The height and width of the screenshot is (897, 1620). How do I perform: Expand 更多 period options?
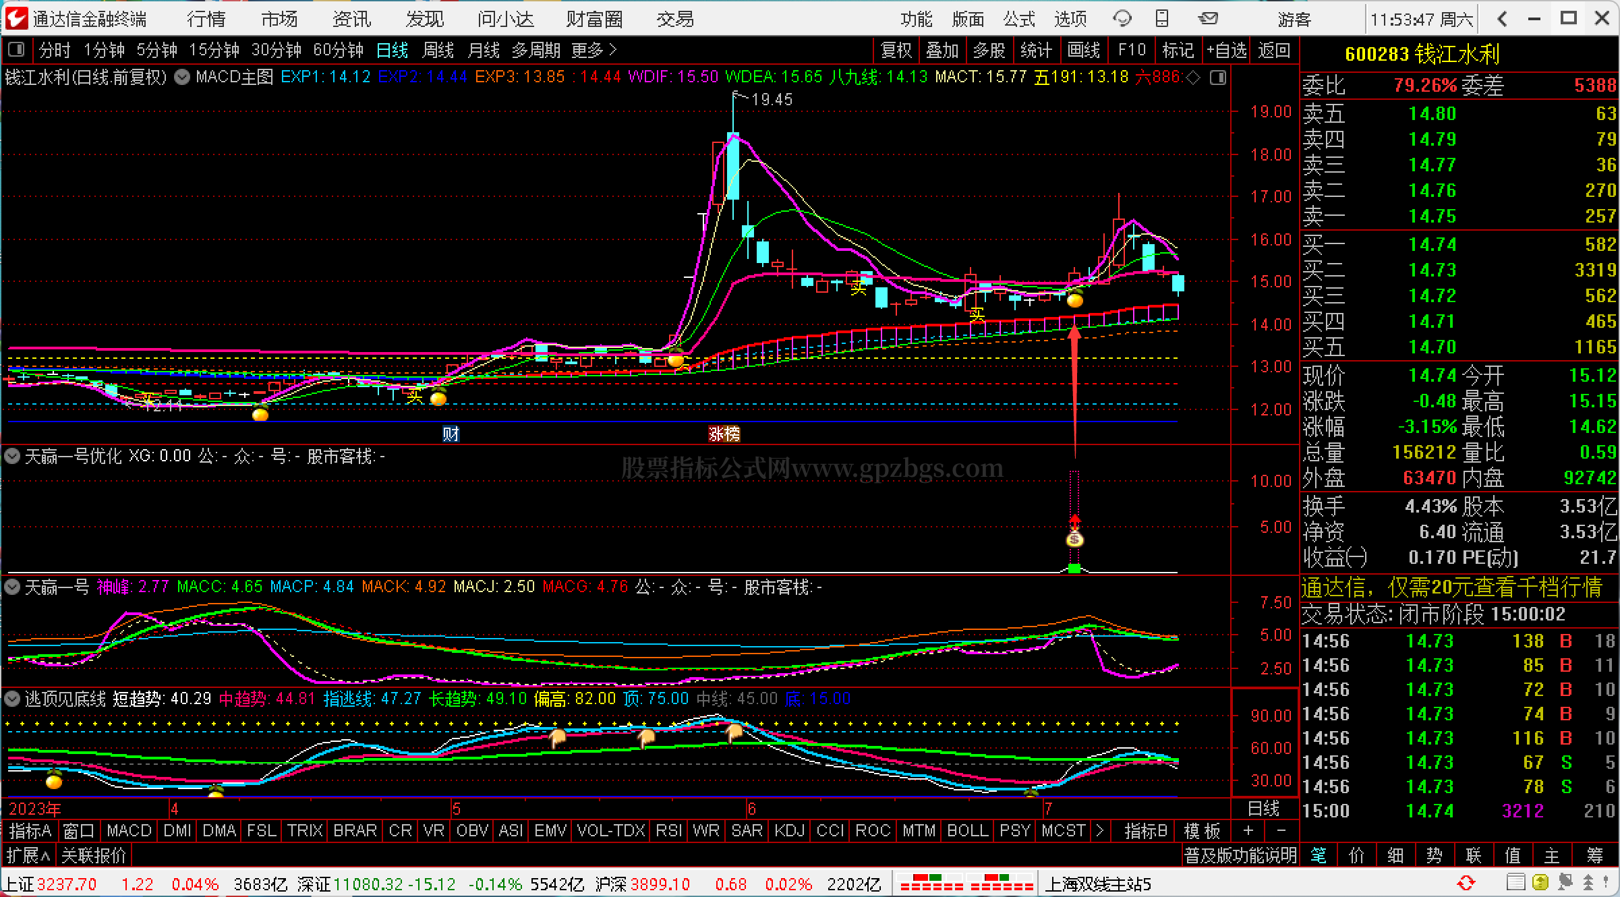pyautogui.click(x=594, y=50)
